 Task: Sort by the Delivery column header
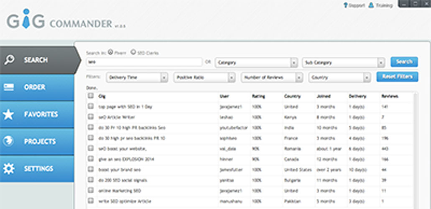point(357,96)
